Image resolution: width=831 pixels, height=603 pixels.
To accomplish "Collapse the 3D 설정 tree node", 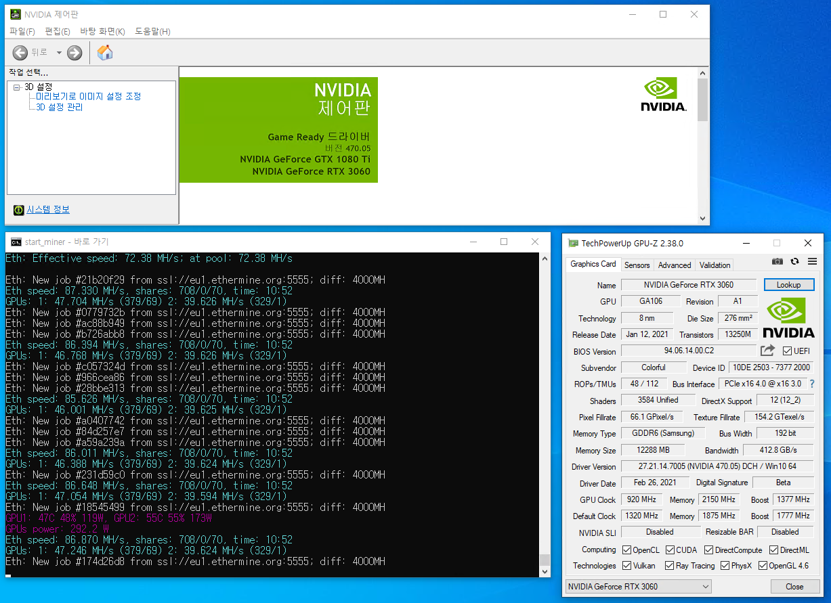I will click(x=17, y=87).
